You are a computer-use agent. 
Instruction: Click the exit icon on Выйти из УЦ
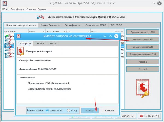click(142, 116)
